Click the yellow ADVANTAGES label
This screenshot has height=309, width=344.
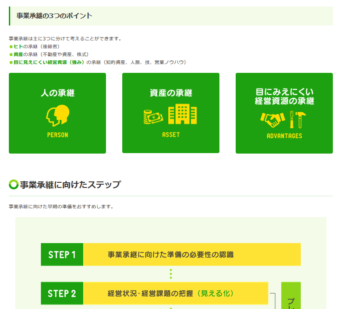pyautogui.click(x=284, y=136)
